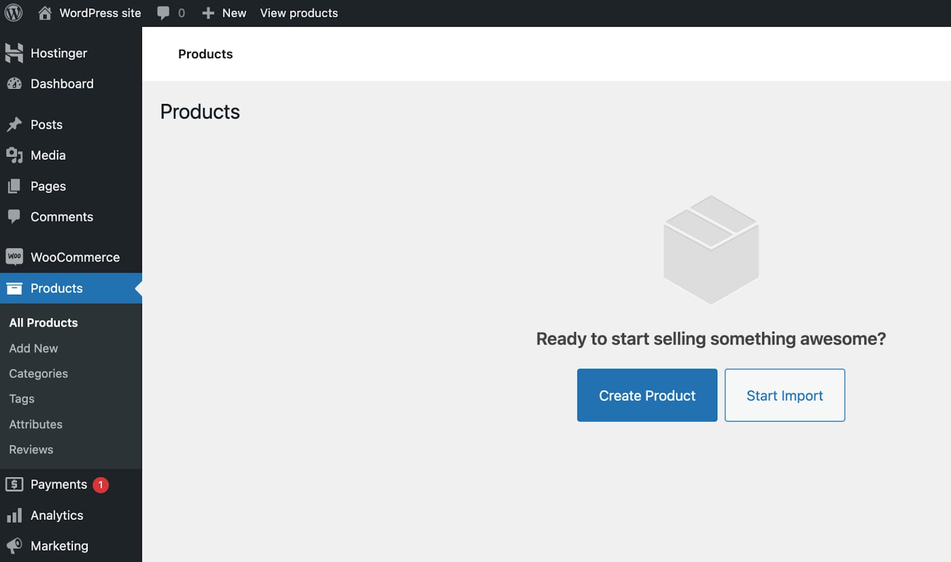Select the Hostinger icon in sidebar

14,52
